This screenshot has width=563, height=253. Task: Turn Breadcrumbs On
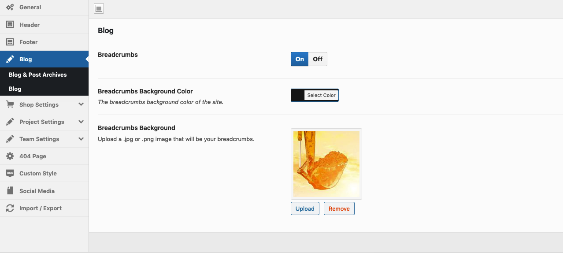(x=300, y=59)
